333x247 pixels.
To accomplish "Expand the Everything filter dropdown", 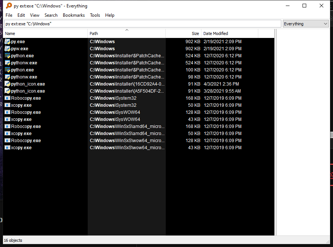I will tap(305, 24).
